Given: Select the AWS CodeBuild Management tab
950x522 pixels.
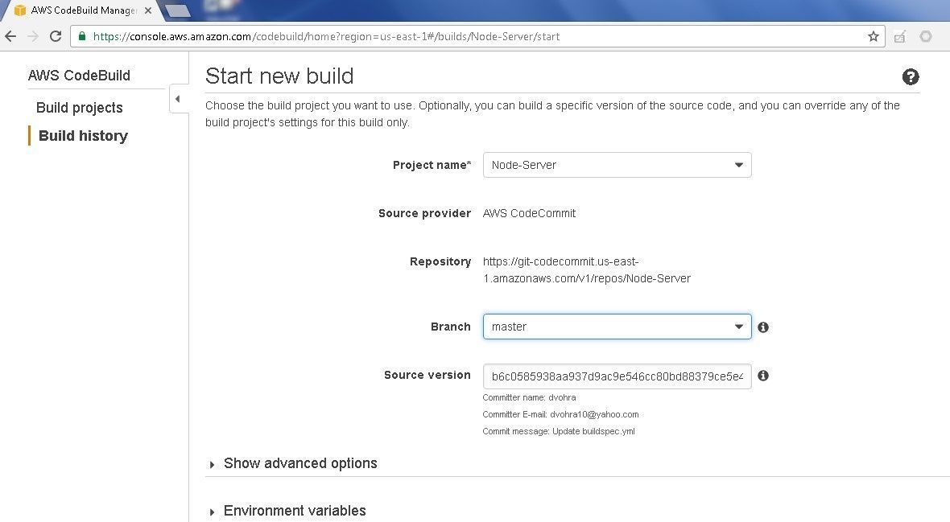Looking at the screenshot, I should tap(83, 10).
